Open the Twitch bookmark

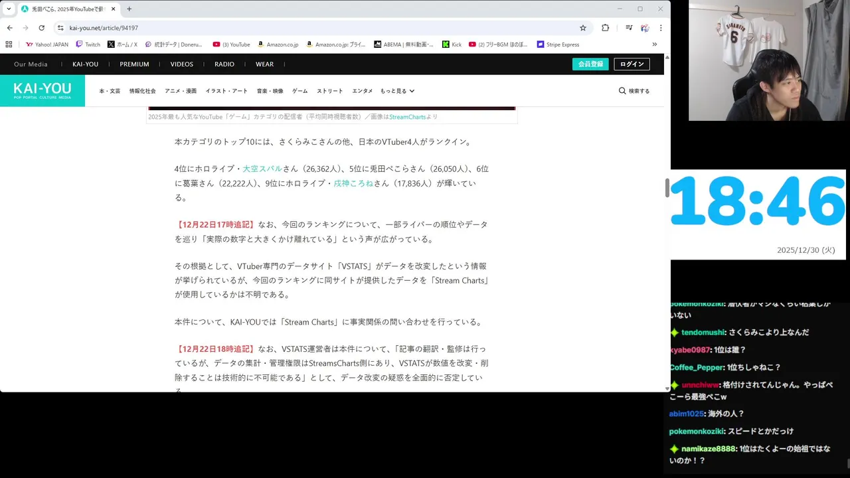(88, 44)
